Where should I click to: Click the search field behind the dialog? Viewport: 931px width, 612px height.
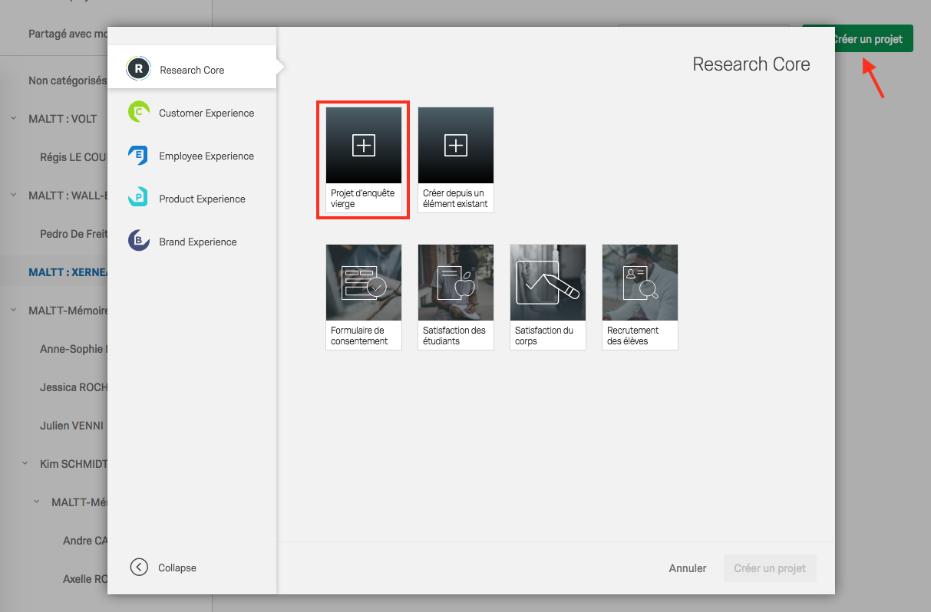coord(704,28)
